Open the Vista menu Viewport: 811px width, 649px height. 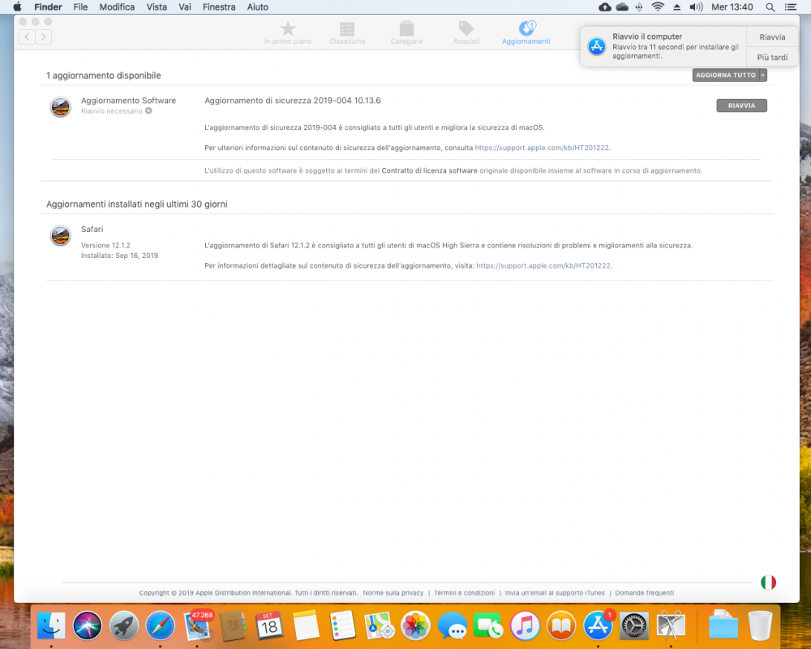point(157,6)
